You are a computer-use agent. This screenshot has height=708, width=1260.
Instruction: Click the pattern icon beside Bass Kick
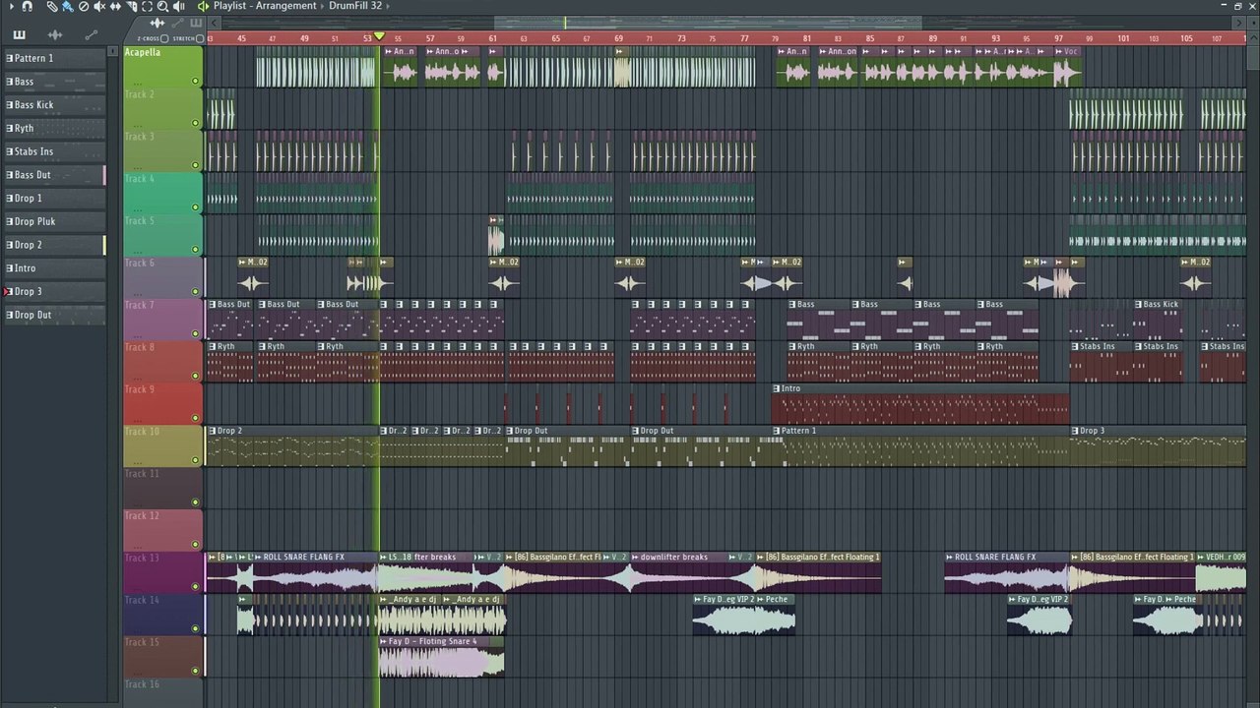click(x=10, y=105)
